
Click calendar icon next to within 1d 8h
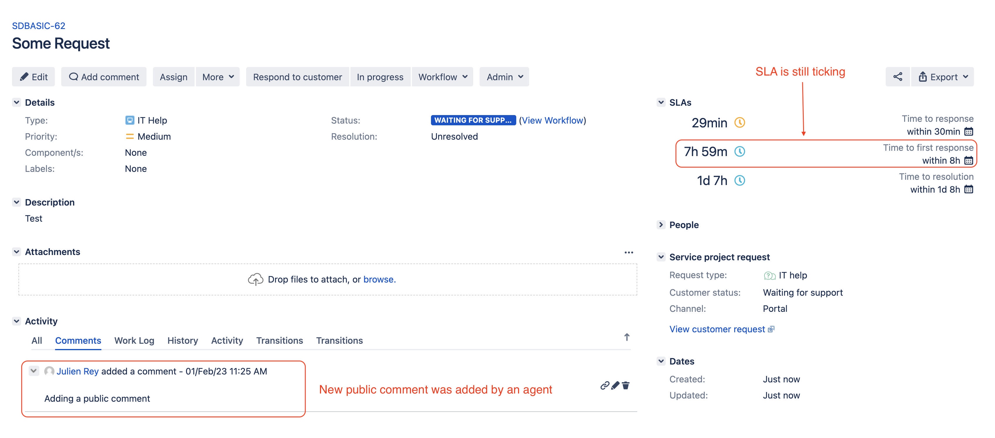(x=968, y=189)
